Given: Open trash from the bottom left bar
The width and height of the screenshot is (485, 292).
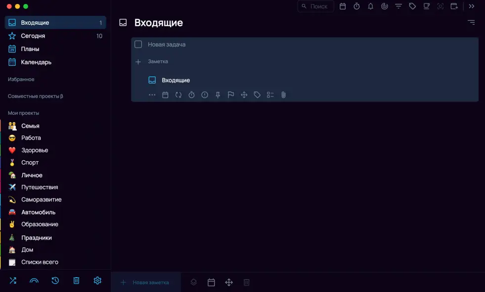Looking at the screenshot, I should [76, 281].
